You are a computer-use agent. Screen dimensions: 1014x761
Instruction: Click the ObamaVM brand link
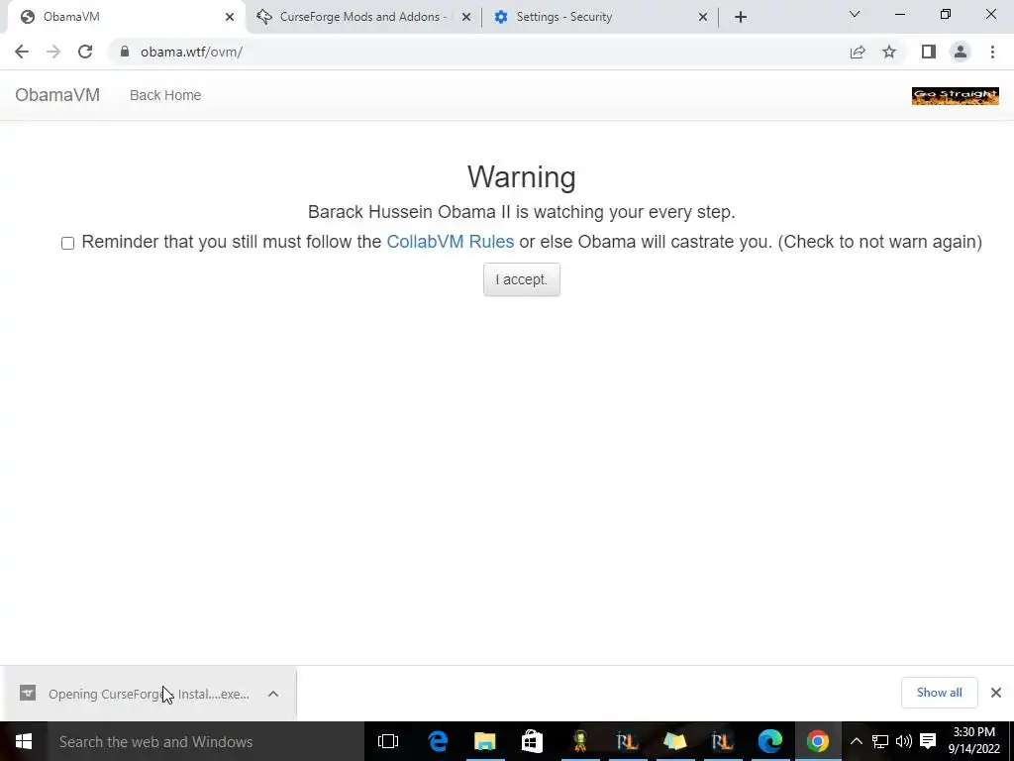(57, 95)
